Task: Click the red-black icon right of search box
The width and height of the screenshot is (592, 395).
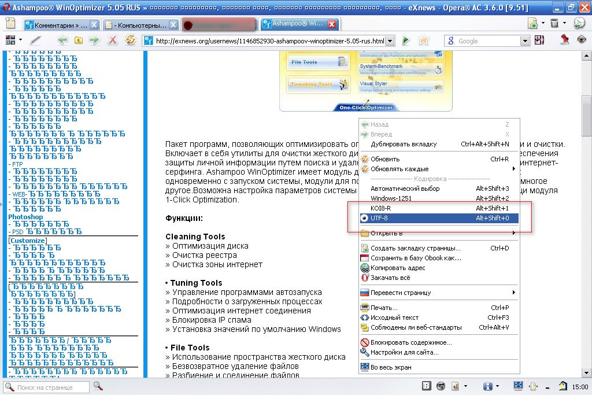Action: coord(539,40)
